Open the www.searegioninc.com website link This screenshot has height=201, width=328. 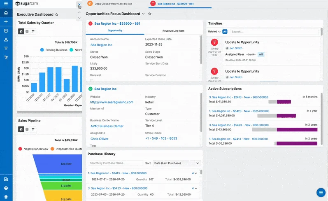(x=112, y=102)
